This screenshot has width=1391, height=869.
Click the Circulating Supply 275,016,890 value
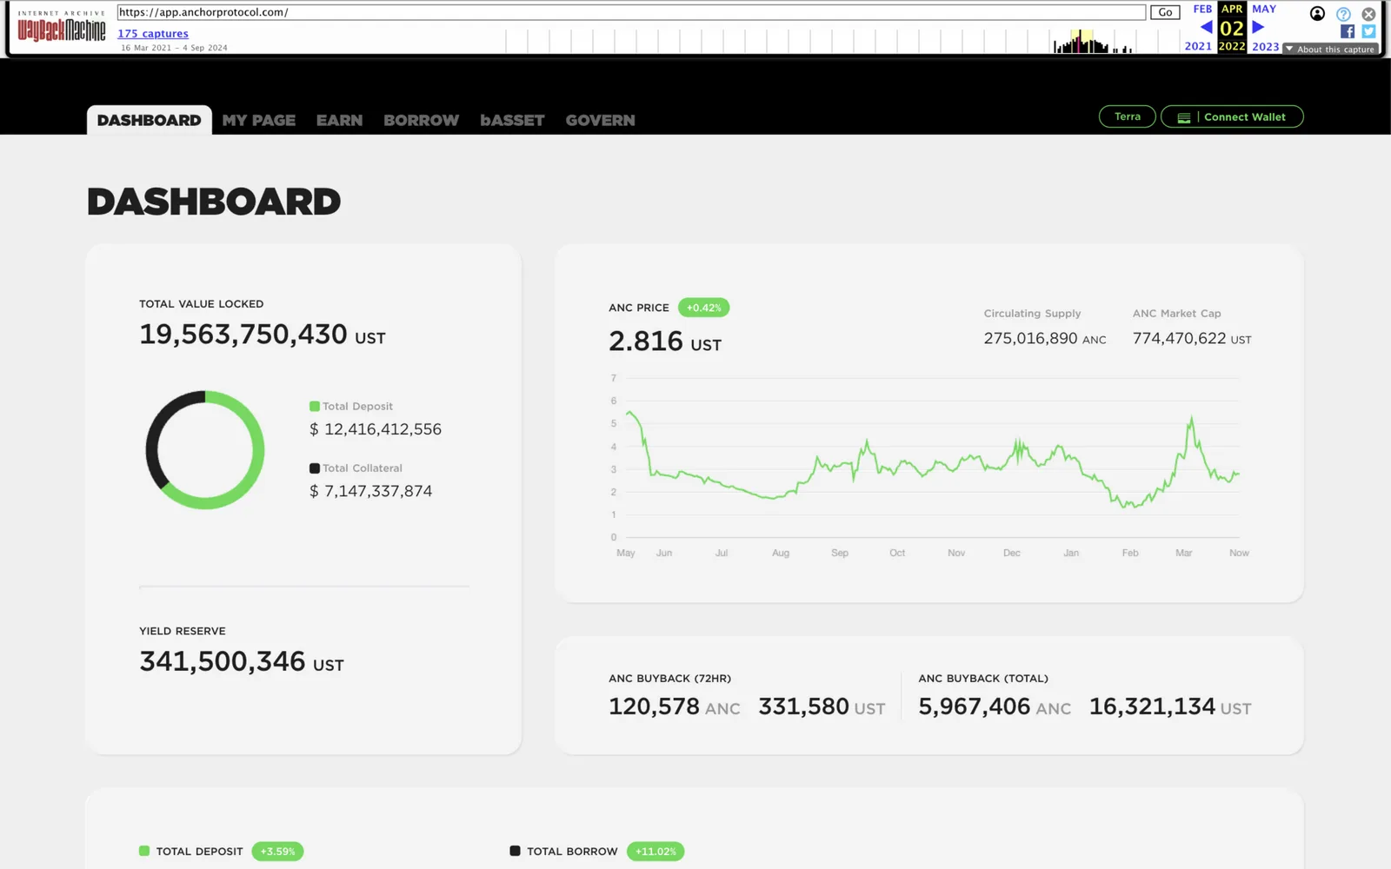pos(1044,339)
